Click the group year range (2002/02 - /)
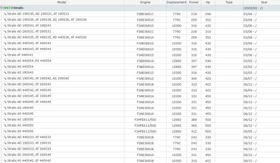Image resolution: width=280 pixels, height=163 pixels. pos(253,8)
